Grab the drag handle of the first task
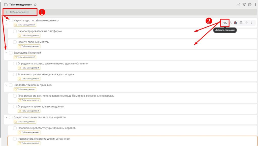The height and width of the screenshot is (146, 258). pos(6,24)
